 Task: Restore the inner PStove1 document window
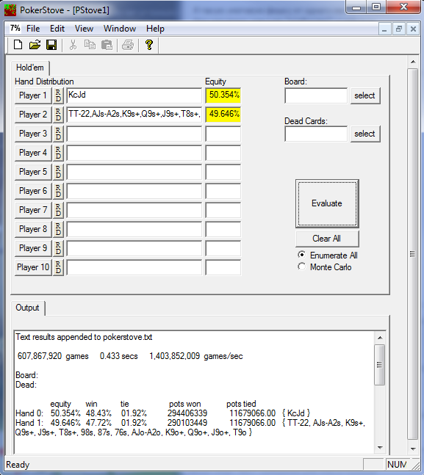tap(398, 29)
